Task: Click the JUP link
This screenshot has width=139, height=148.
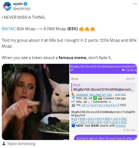Action: point(116,119)
